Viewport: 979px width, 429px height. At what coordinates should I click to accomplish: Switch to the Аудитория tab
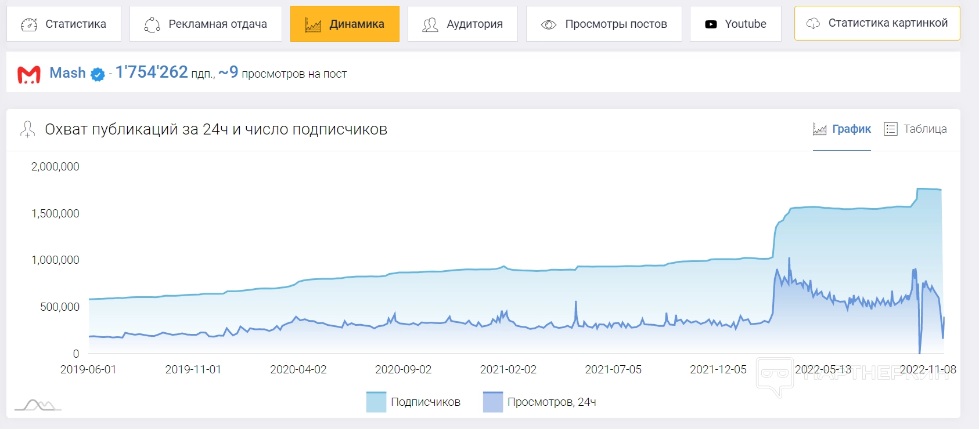pos(474,24)
